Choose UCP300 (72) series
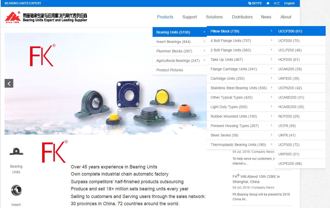Image resolution: width=330 pixels, height=208 pixels. point(300,145)
